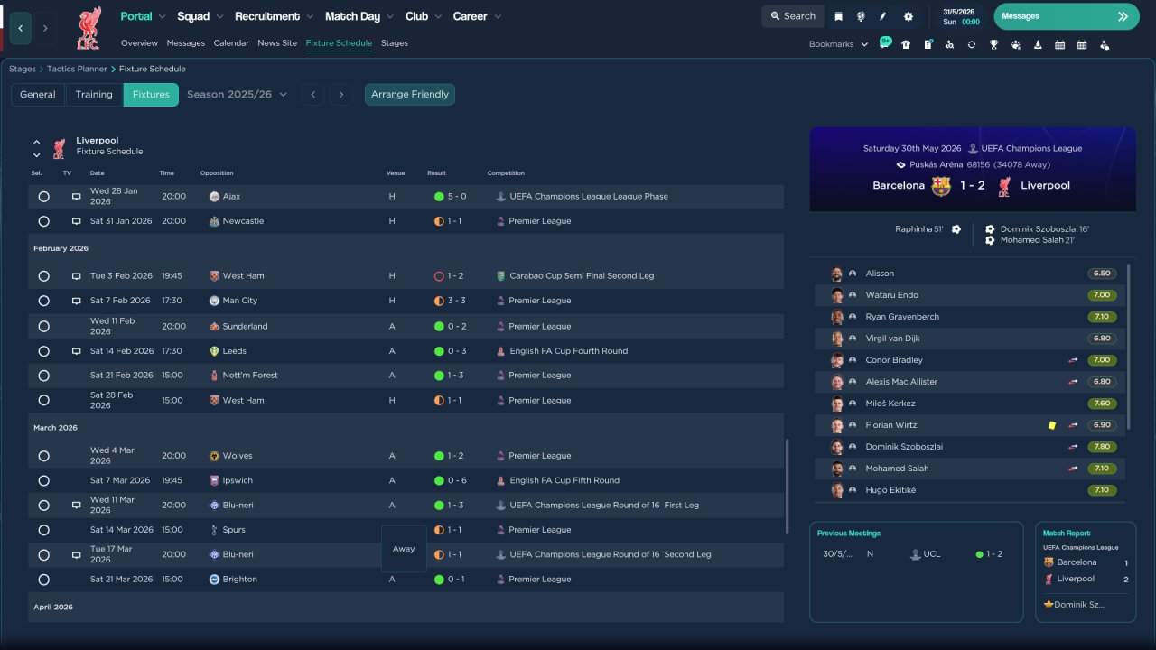The image size is (1156, 650).
Task: Switch to the Training tab
Action: (94, 95)
